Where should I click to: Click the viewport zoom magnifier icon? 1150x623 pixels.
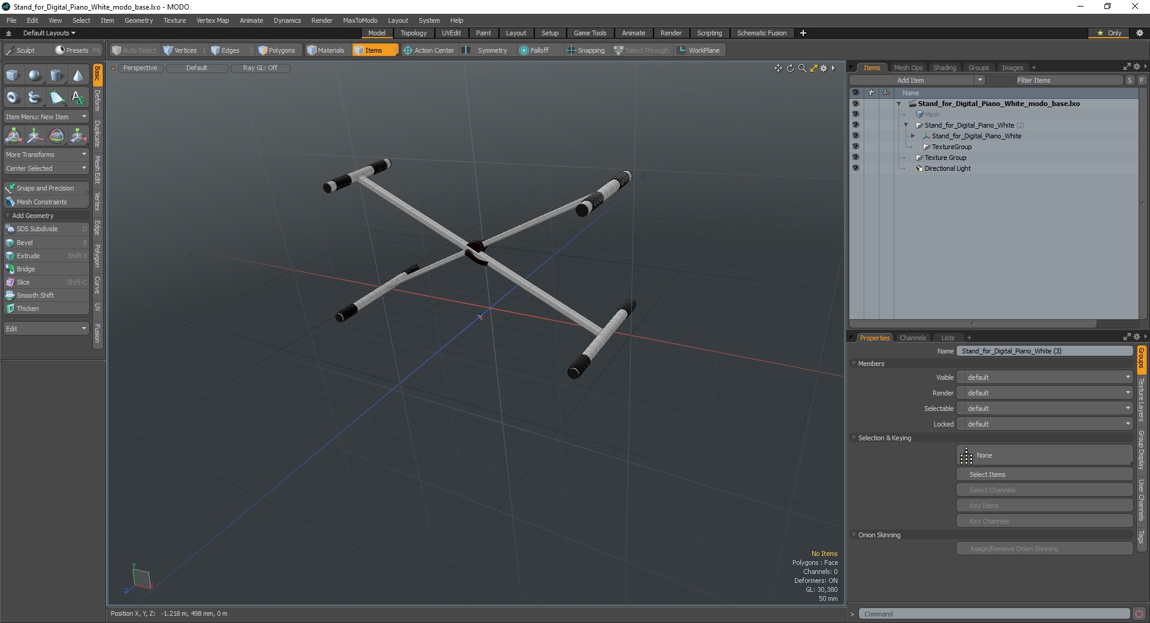(802, 68)
